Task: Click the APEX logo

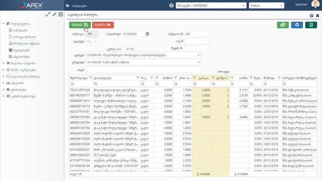Action: (32, 6)
